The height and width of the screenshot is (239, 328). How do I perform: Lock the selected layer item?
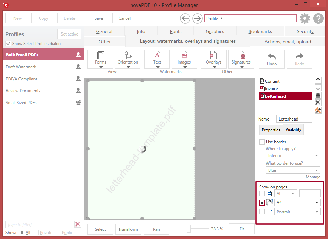coord(318,95)
